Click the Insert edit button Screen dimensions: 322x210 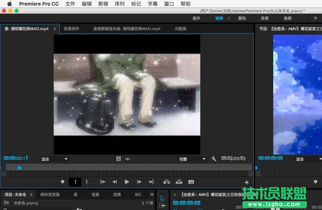tap(167, 182)
